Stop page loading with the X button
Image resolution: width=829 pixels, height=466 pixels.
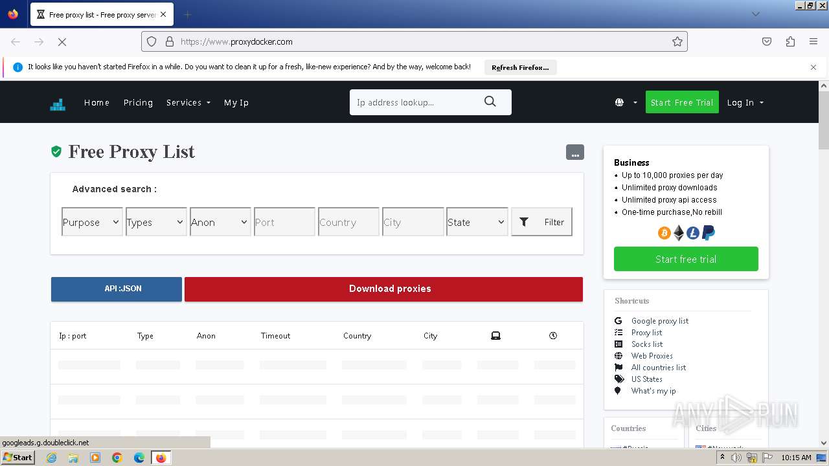pyautogui.click(x=62, y=41)
